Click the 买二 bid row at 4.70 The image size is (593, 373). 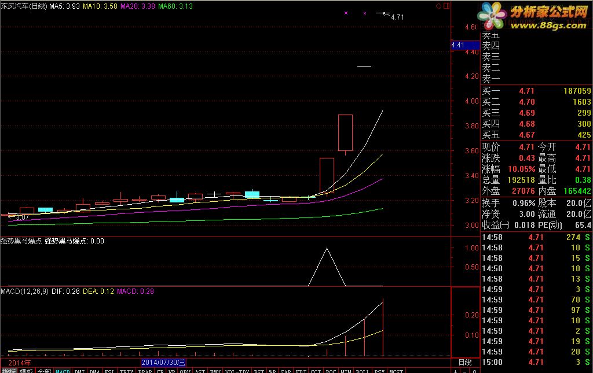point(536,102)
